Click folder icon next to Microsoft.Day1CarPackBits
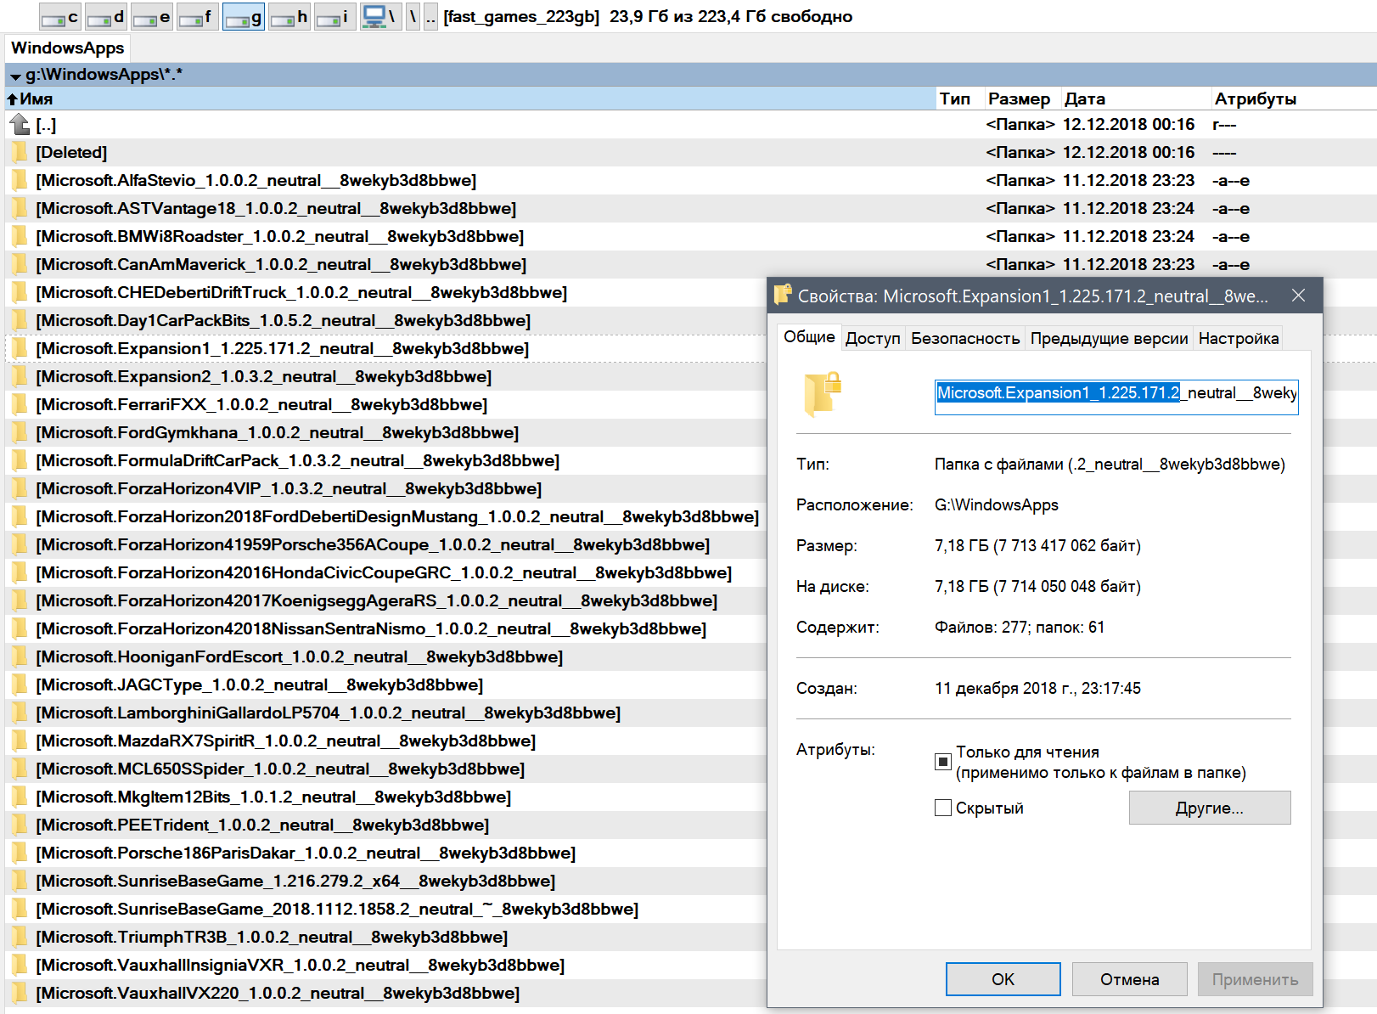Image resolution: width=1377 pixels, height=1014 pixels. coord(20,321)
